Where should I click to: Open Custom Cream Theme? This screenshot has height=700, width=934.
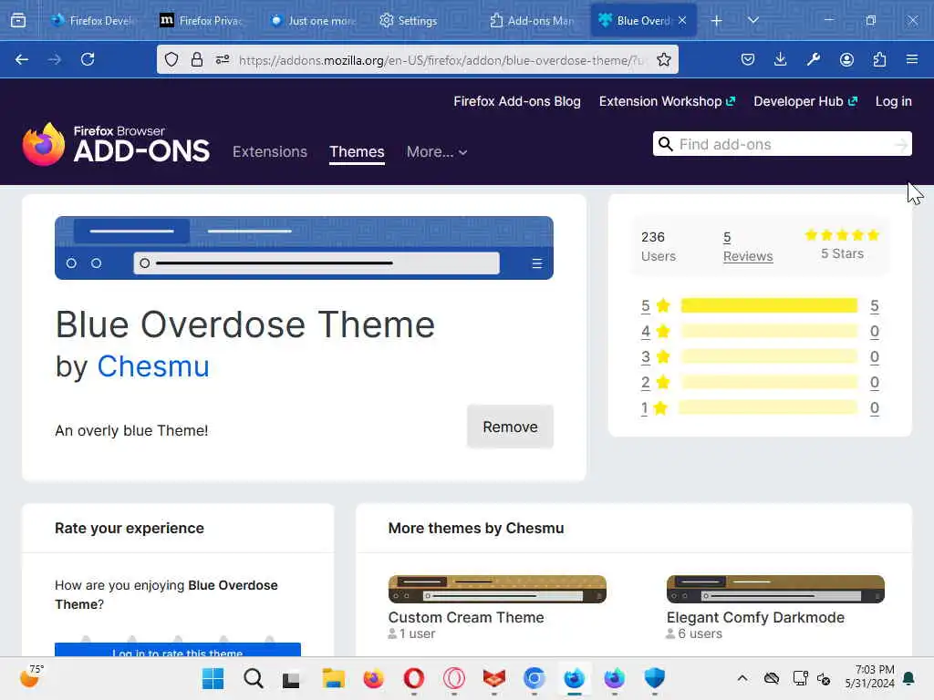coord(466,617)
